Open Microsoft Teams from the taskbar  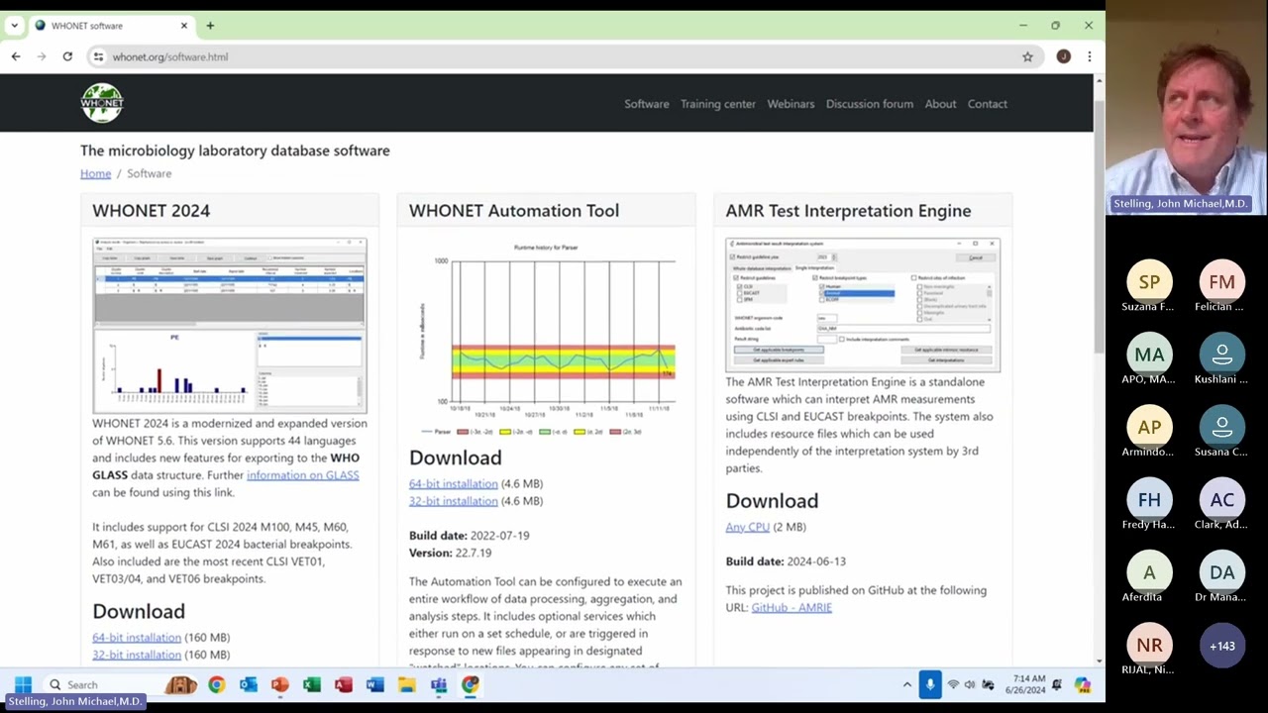pos(438,684)
